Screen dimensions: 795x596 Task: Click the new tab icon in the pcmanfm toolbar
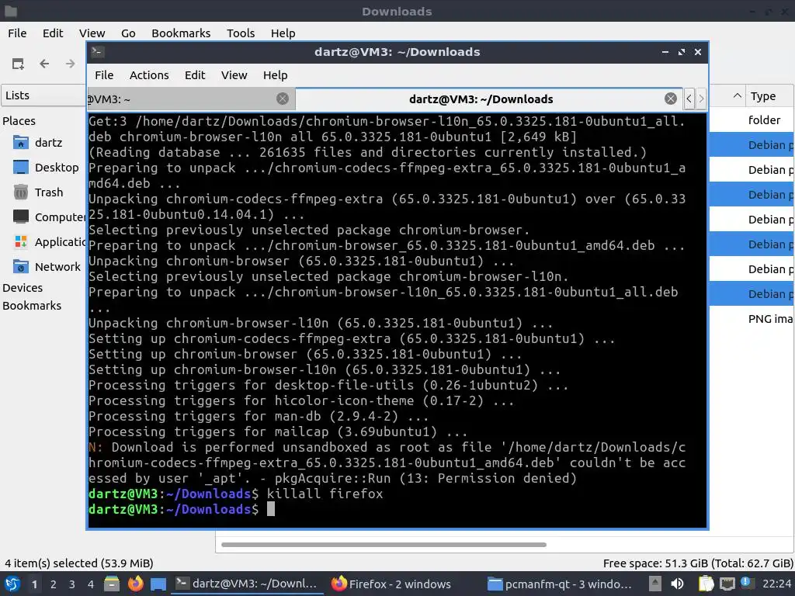point(18,64)
